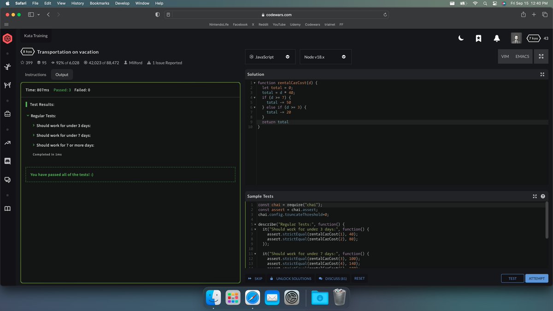Open the discussions speech bubbles sidebar icon

[x=7, y=180]
